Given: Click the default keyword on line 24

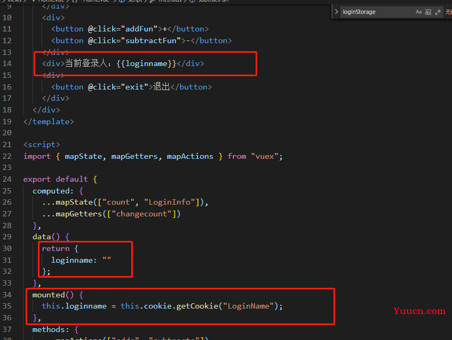Looking at the screenshot, I should click(x=72, y=179).
